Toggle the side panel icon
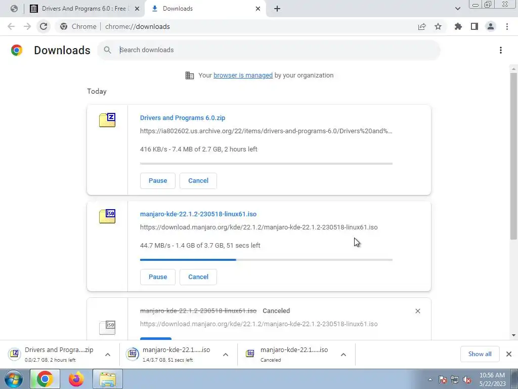518x389 pixels. pos(474,26)
